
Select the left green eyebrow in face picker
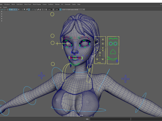(x=111, y=39)
